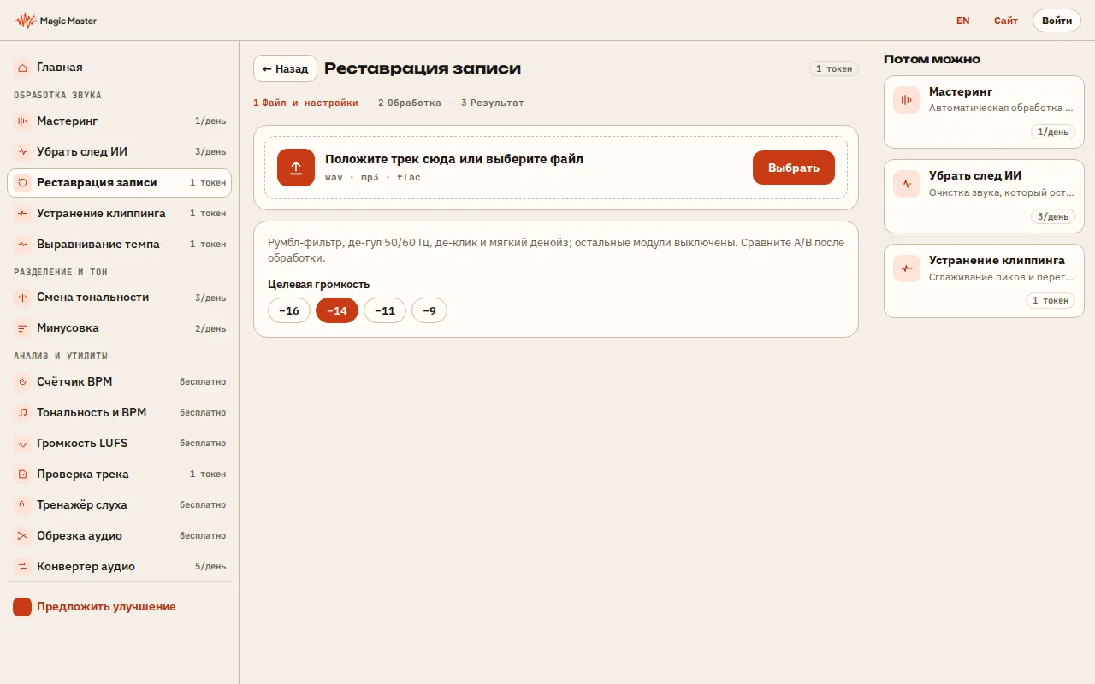Click the orange square beside Предложить улучшение
The width and height of the screenshot is (1095, 684).
pyautogui.click(x=22, y=607)
